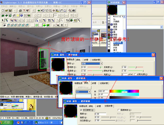
Task: Click the green solid cube shading icon
Action: pyautogui.click(x=44, y=25)
